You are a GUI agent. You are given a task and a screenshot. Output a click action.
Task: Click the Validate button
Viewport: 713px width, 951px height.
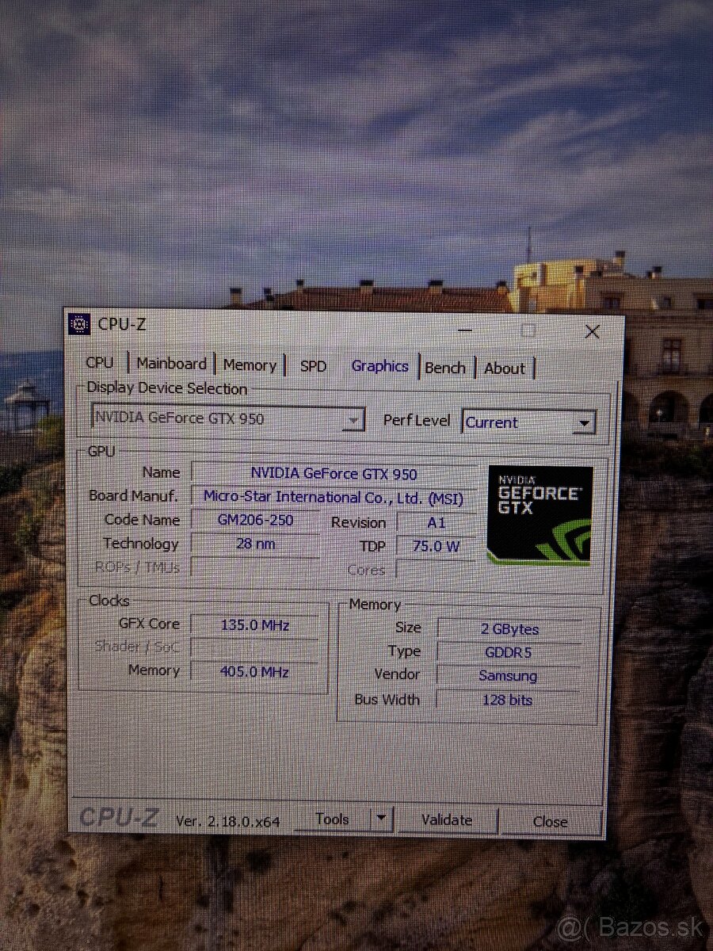click(448, 819)
